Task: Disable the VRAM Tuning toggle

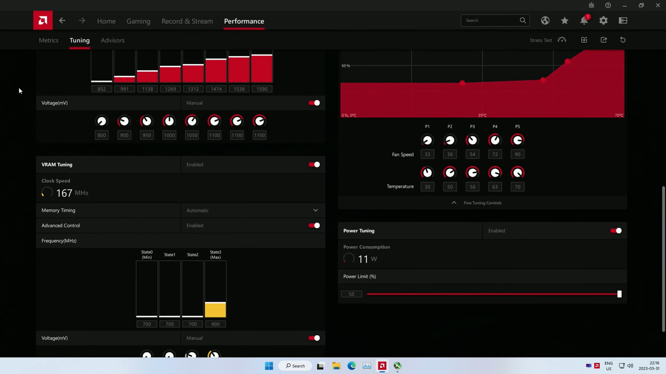Action: coord(314,165)
